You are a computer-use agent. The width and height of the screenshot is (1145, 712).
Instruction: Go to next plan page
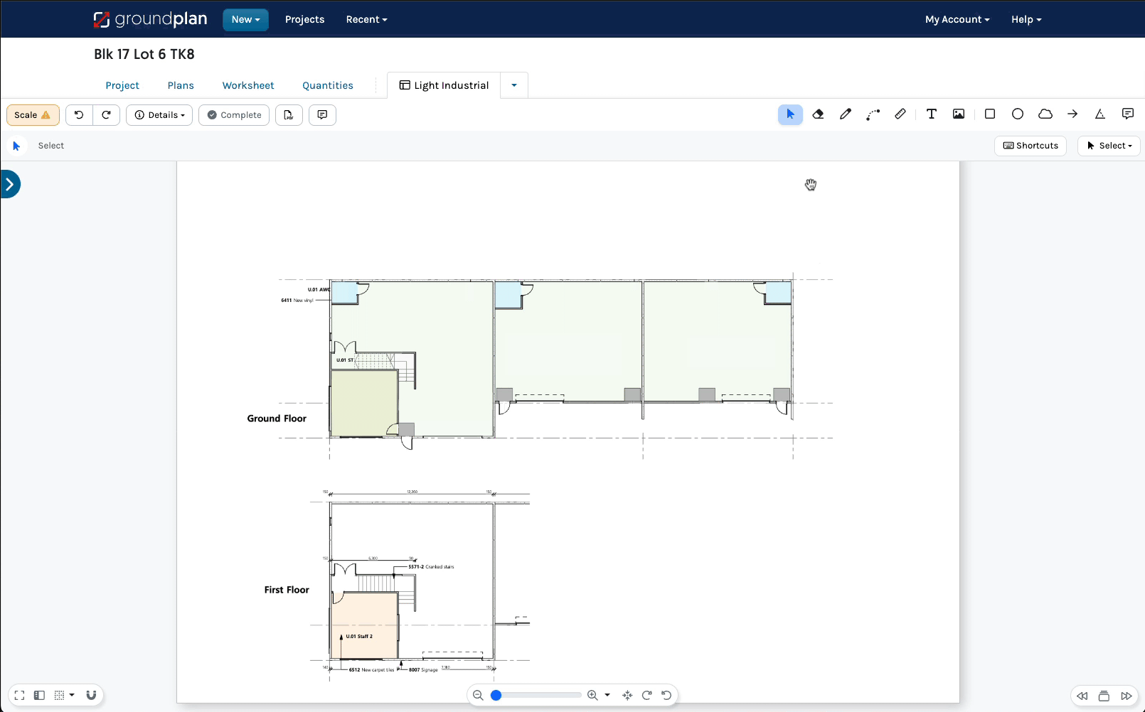1127,696
